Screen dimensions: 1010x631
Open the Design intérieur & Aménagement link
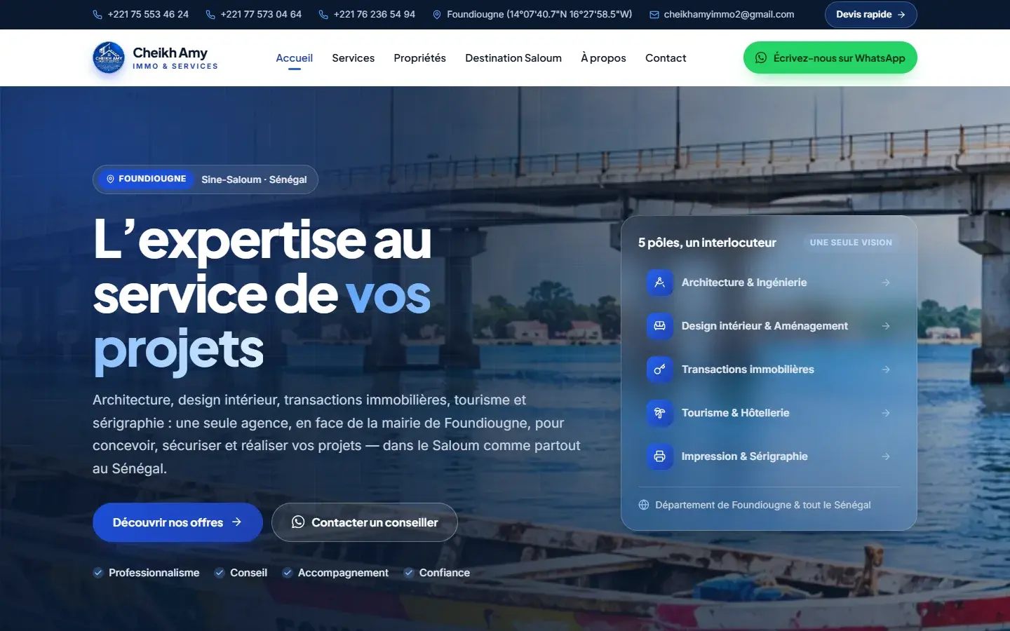tap(769, 326)
